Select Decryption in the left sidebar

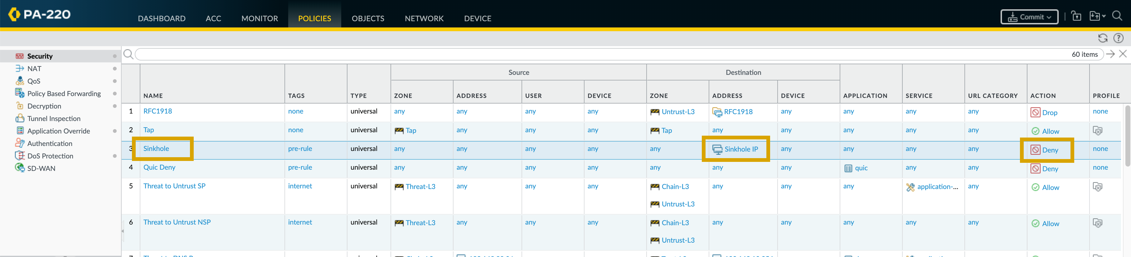coord(44,106)
